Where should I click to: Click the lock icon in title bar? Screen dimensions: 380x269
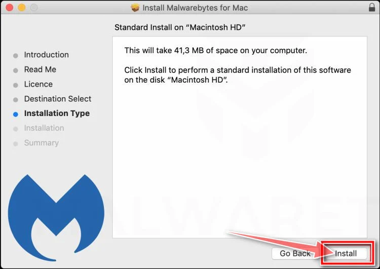coord(372,7)
